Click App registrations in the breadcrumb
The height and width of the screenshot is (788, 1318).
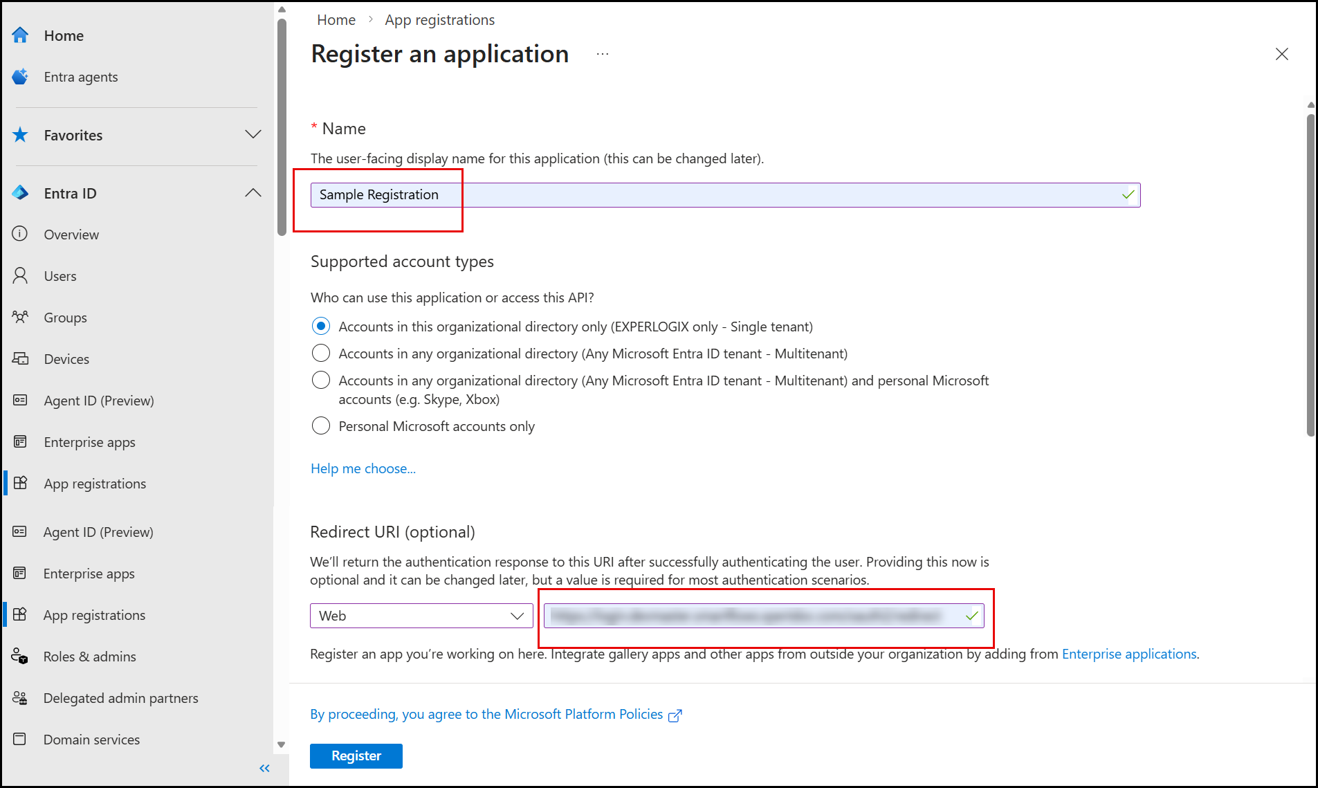tap(440, 19)
